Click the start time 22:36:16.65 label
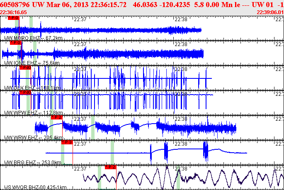 click(14, 12)
